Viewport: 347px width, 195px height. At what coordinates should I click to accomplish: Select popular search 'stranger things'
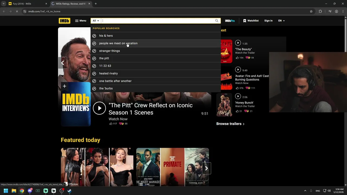156,51
